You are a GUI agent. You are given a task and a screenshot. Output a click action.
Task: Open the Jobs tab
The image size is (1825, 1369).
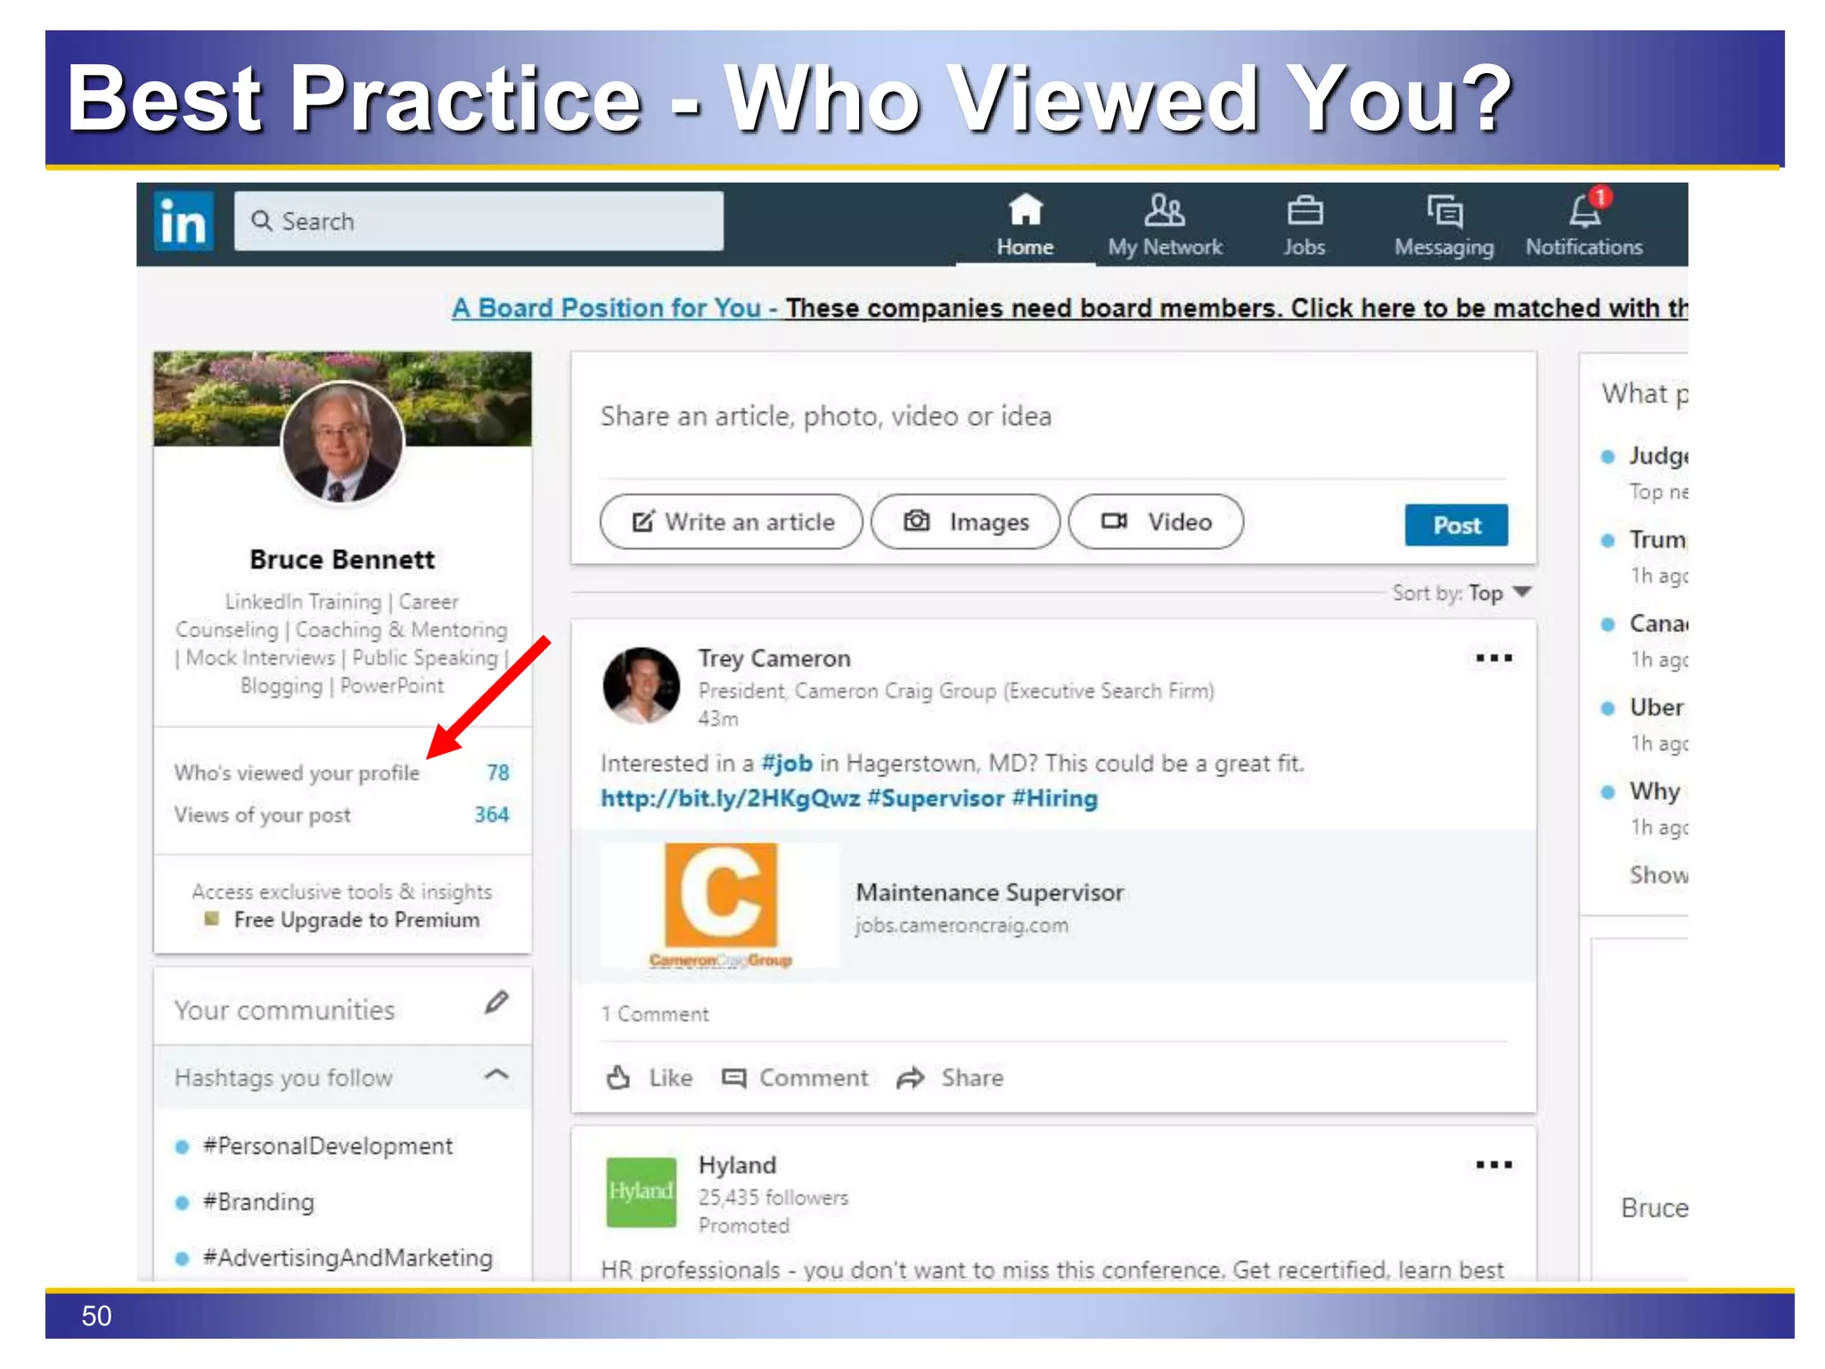coord(1305,226)
